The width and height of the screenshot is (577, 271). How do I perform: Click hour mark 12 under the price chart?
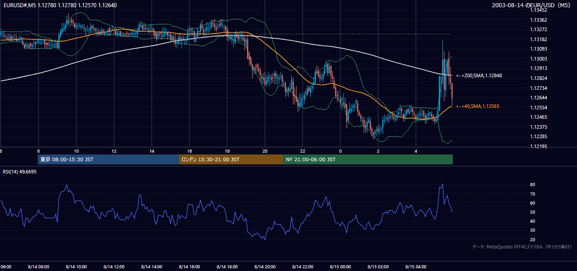click(x=114, y=151)
